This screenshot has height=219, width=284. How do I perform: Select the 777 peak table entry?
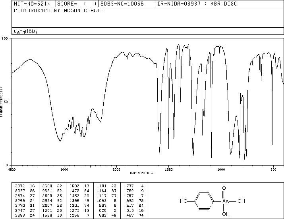coord(135,186)
